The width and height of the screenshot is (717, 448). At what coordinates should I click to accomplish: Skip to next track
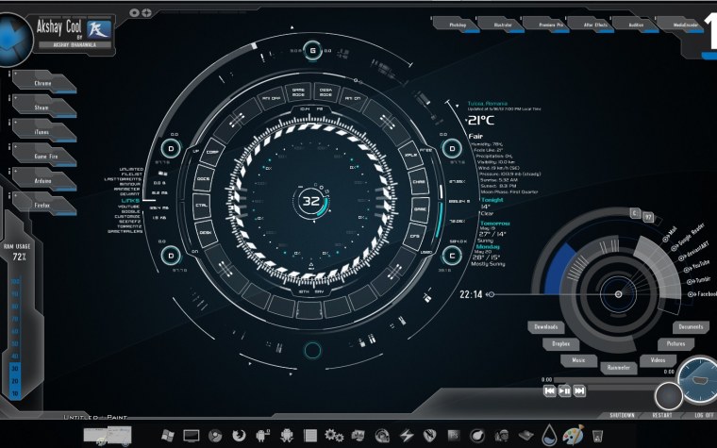[580, 390]
